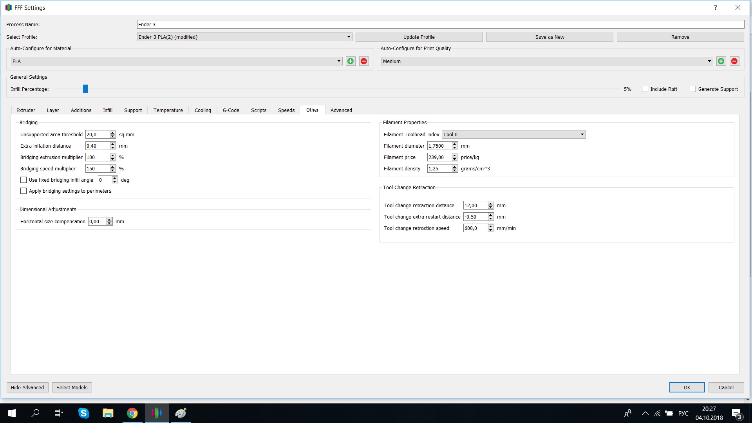
Task: Click red remove button for print quality
Action: (x=734, y=61)
